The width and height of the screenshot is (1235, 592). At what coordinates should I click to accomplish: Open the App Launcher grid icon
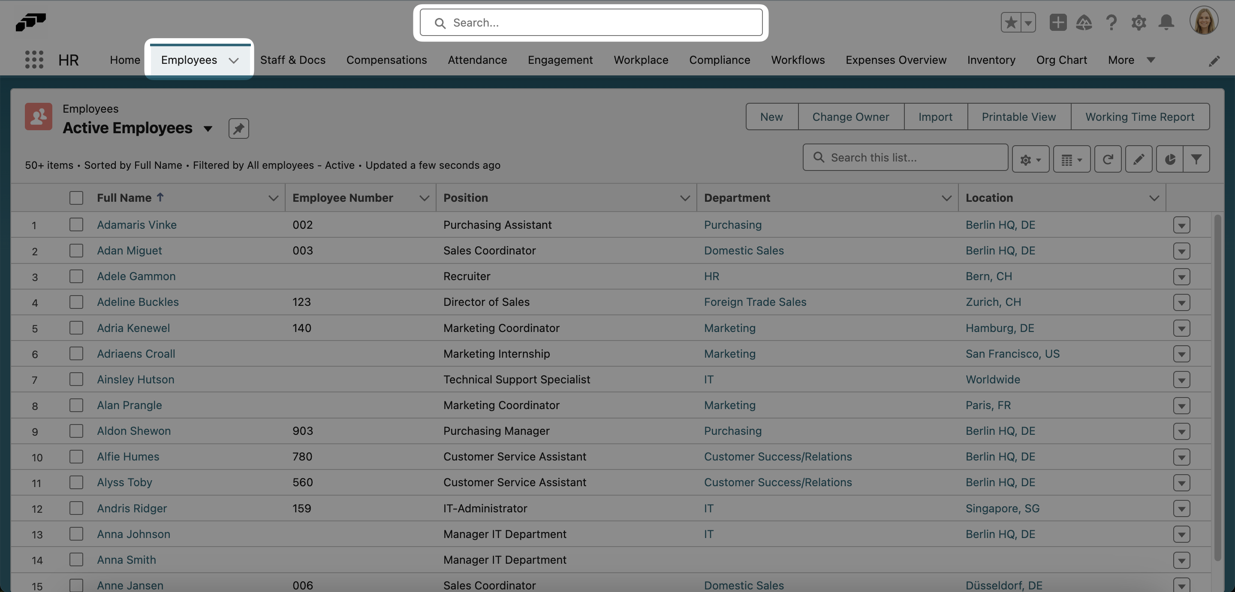coord(33,60)
